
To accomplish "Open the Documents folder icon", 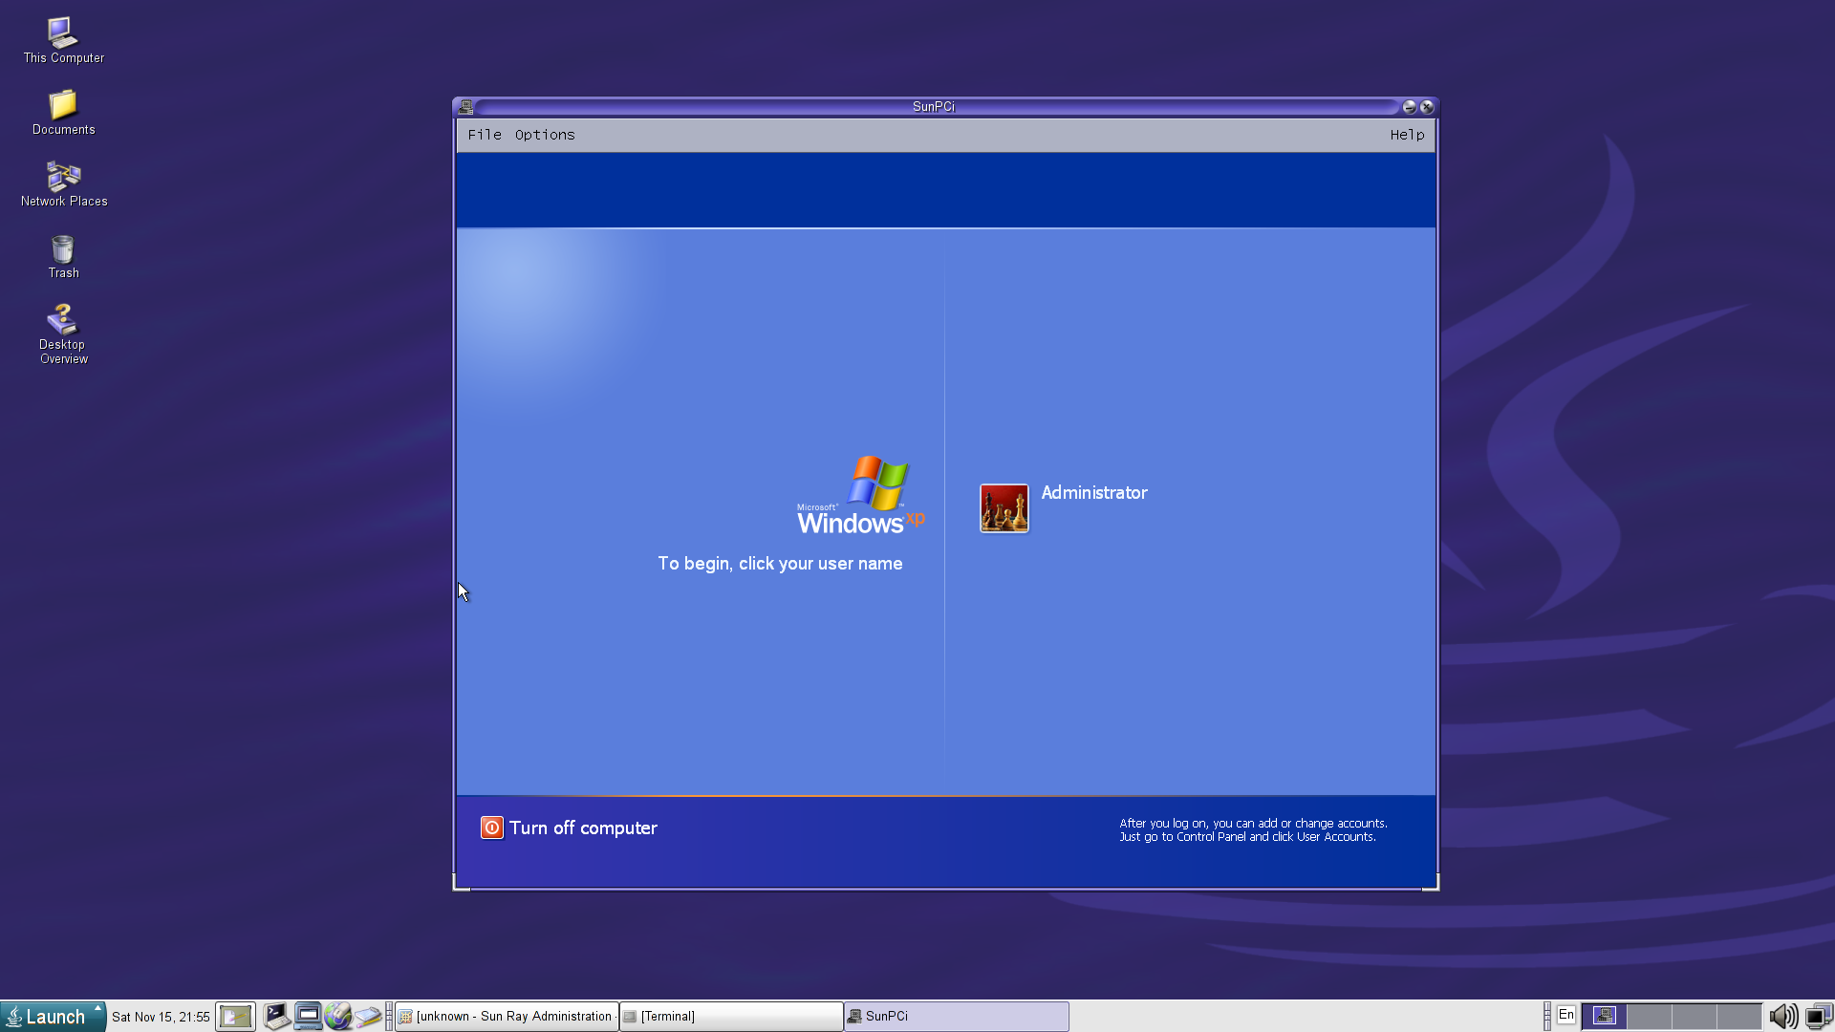I will point(63,104).
